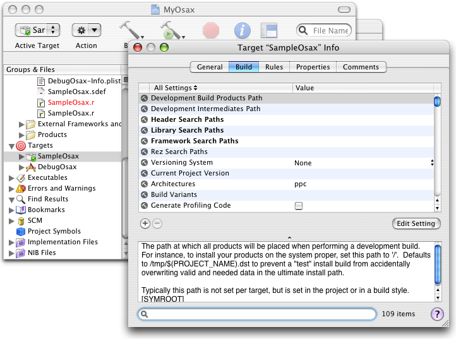The height and width of the screenshot is (339, 456).
Task: Select the Library Search Paths setting
Action: click(x=286, y=130)
